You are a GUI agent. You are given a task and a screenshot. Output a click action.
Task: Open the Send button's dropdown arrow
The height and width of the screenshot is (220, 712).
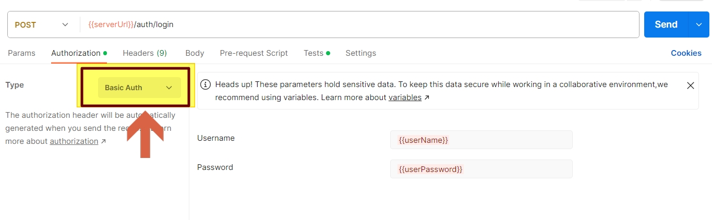699,25
